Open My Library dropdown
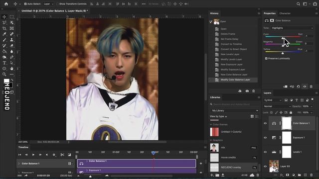 click(x=235, y=110)
